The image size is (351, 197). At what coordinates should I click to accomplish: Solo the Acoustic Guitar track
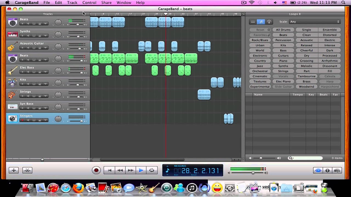(x=34, y=48)
